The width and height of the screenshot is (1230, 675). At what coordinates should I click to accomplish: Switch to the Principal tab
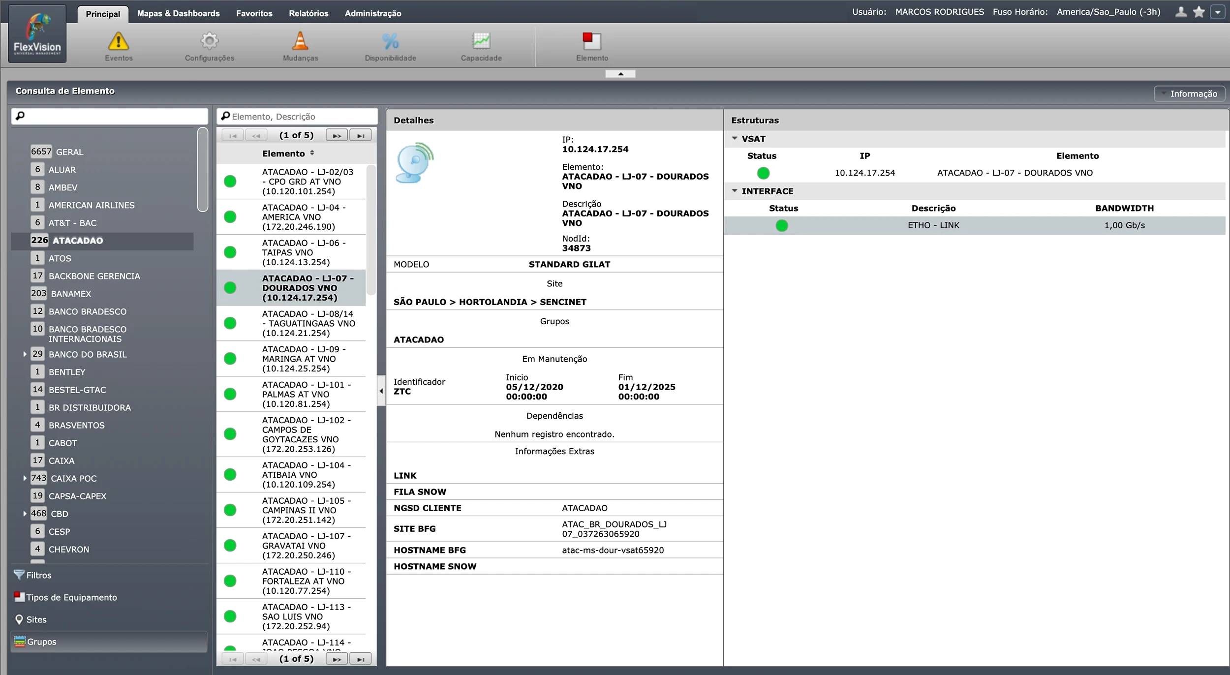click(103, 14)
